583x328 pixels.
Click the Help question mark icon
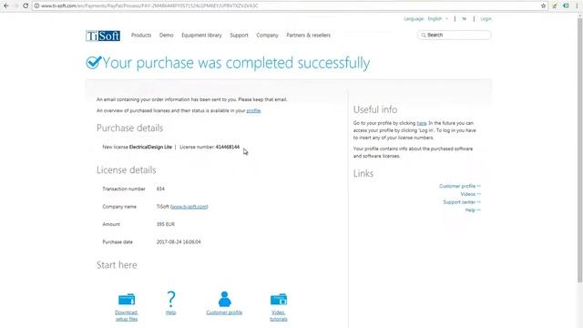coord(171,299)
